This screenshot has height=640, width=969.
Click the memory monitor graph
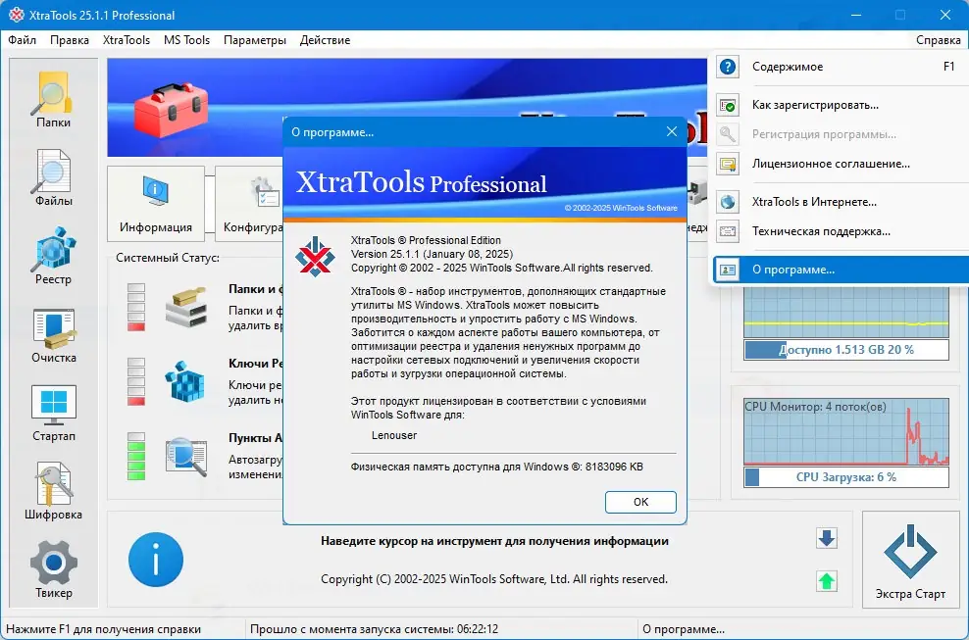846,312
